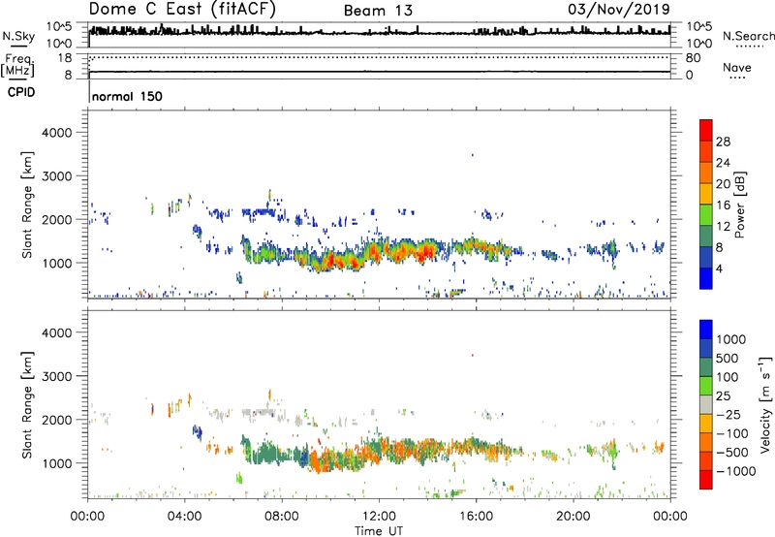The height and width of the screenshot is (537, 775).
Task: Click the velocity panel 'Slant Range [km]' label
Action: tap(27, 405)
